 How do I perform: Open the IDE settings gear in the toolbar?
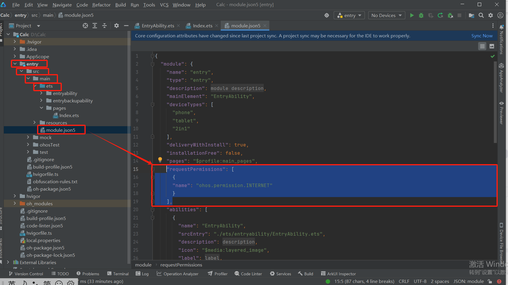point(491,15)
